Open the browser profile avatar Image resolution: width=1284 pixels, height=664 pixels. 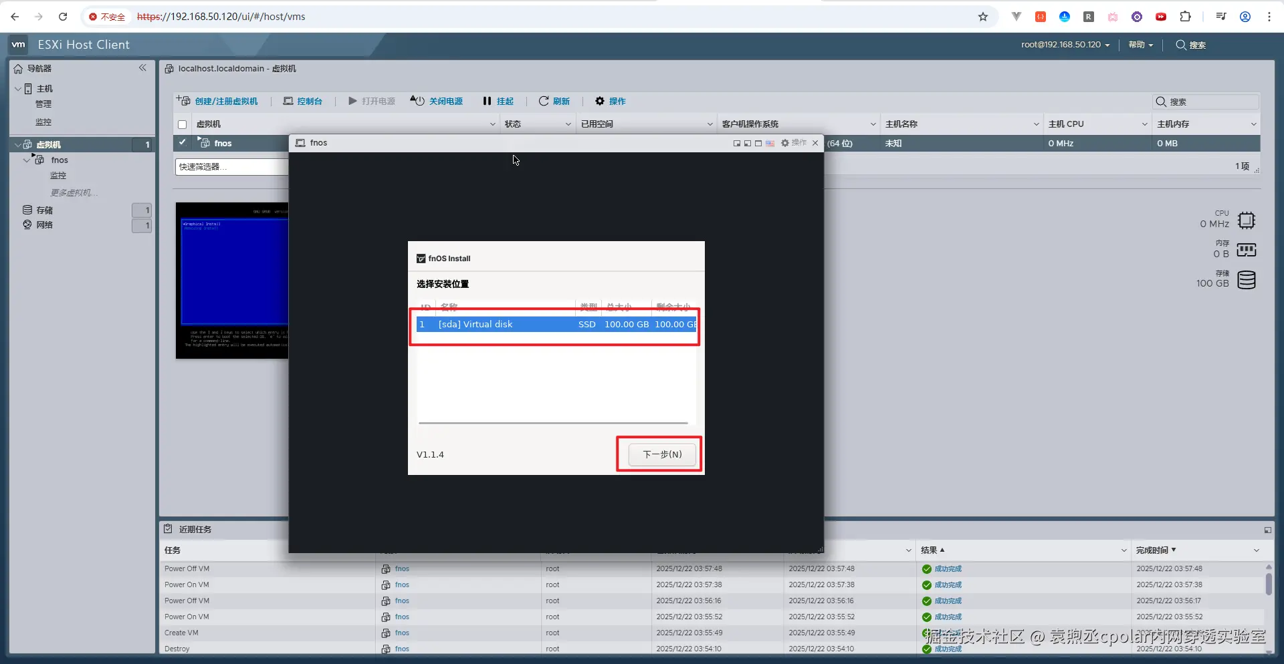(1245, 17)
